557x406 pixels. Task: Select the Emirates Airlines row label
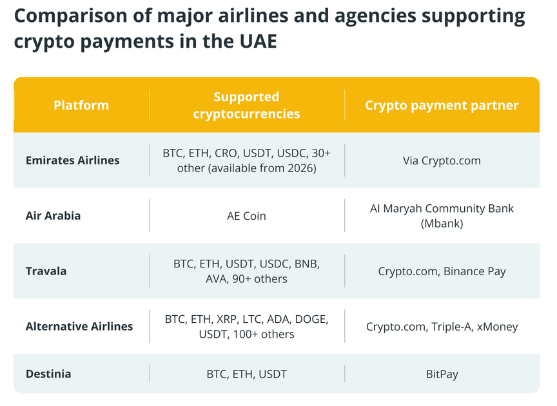pos(72,160)
